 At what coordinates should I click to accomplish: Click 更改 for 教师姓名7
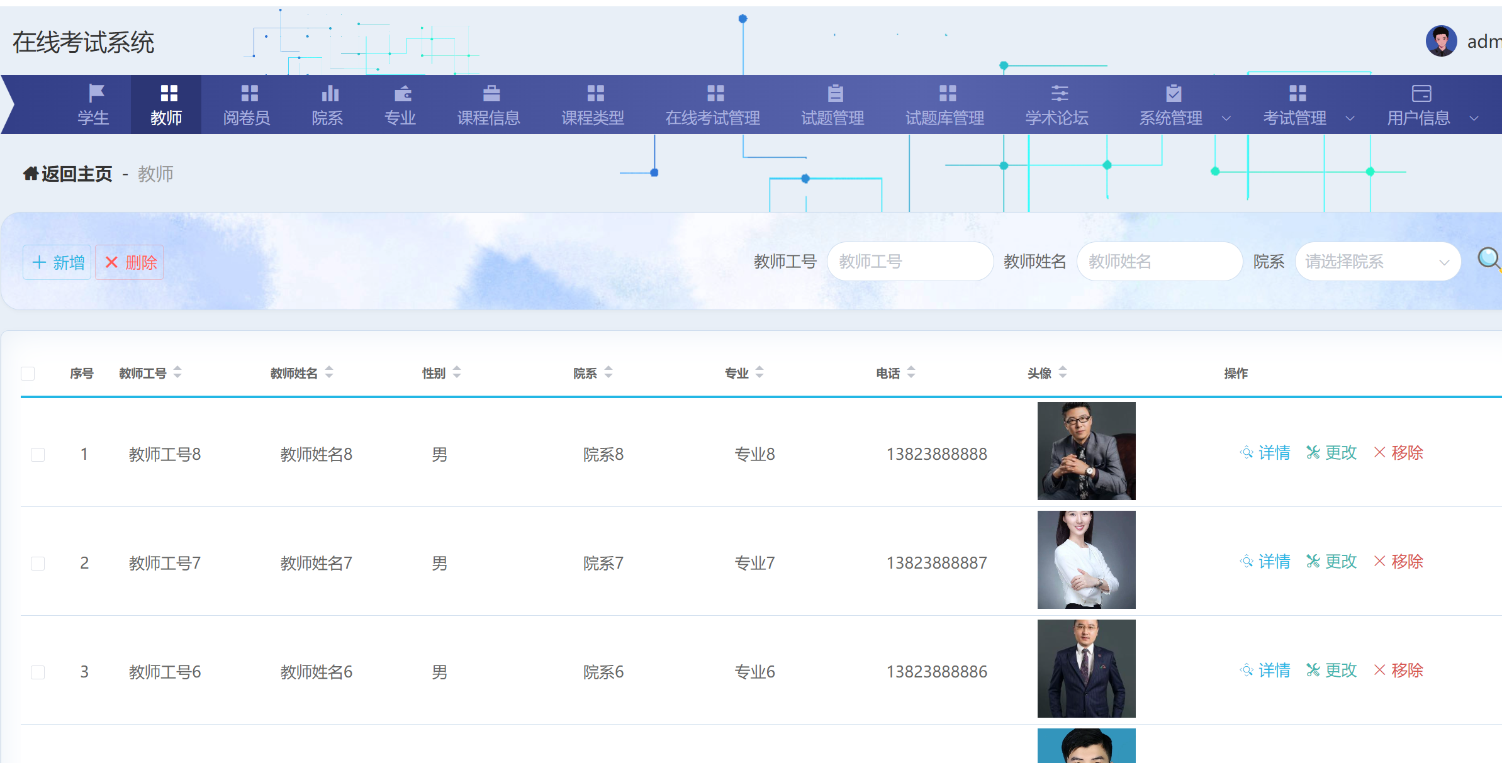click(x=1331, y=562)
